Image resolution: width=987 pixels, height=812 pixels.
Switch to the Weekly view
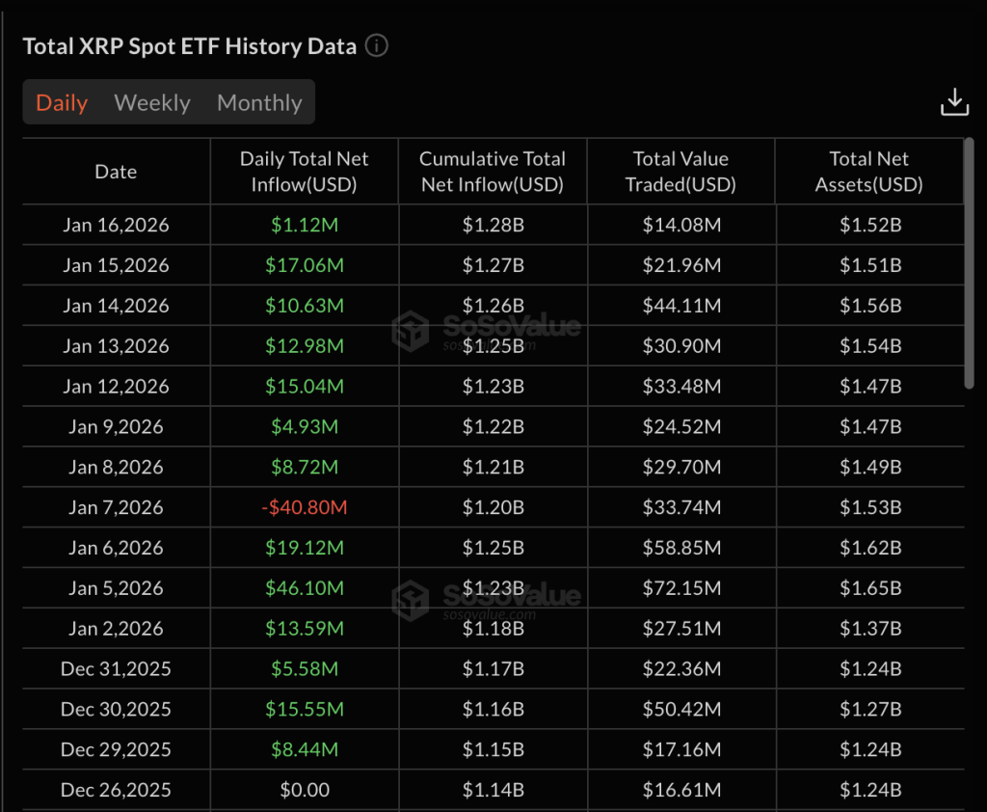[x=151, y=102]
